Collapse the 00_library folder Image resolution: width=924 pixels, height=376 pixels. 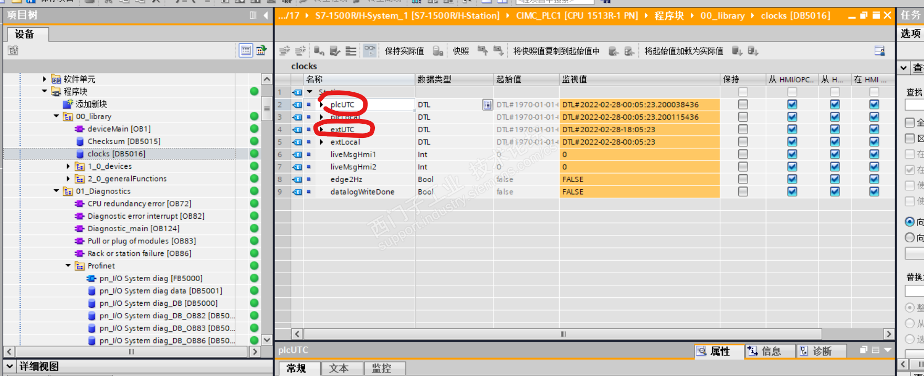point(56,116)
